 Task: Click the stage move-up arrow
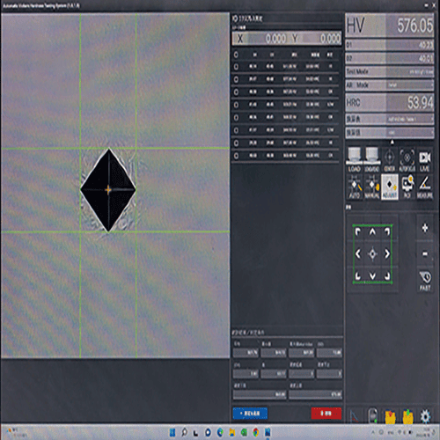coord(372,232)
